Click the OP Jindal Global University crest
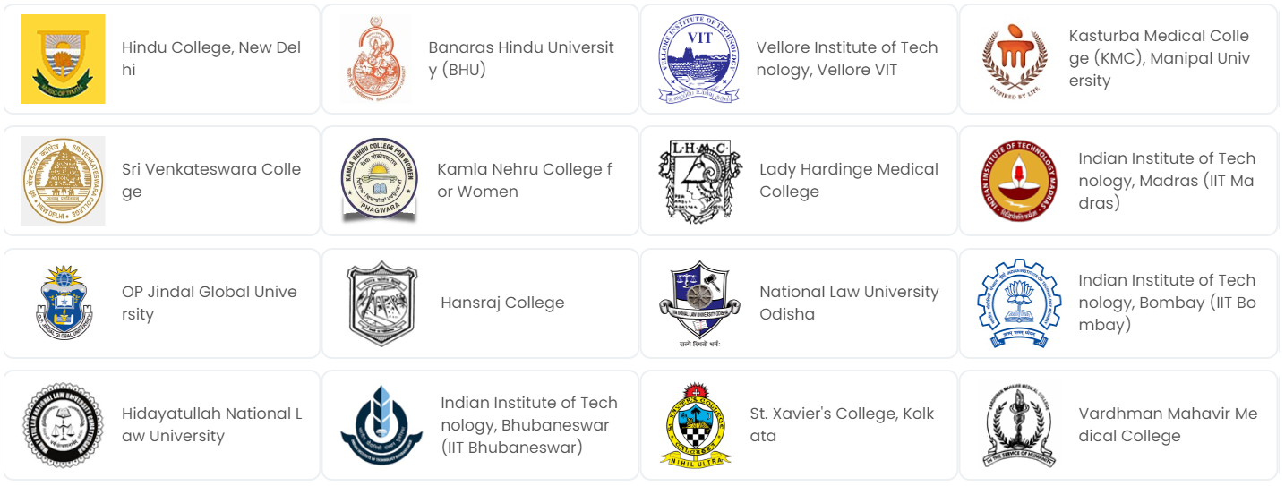1285x486 pixels. (63, 303)
